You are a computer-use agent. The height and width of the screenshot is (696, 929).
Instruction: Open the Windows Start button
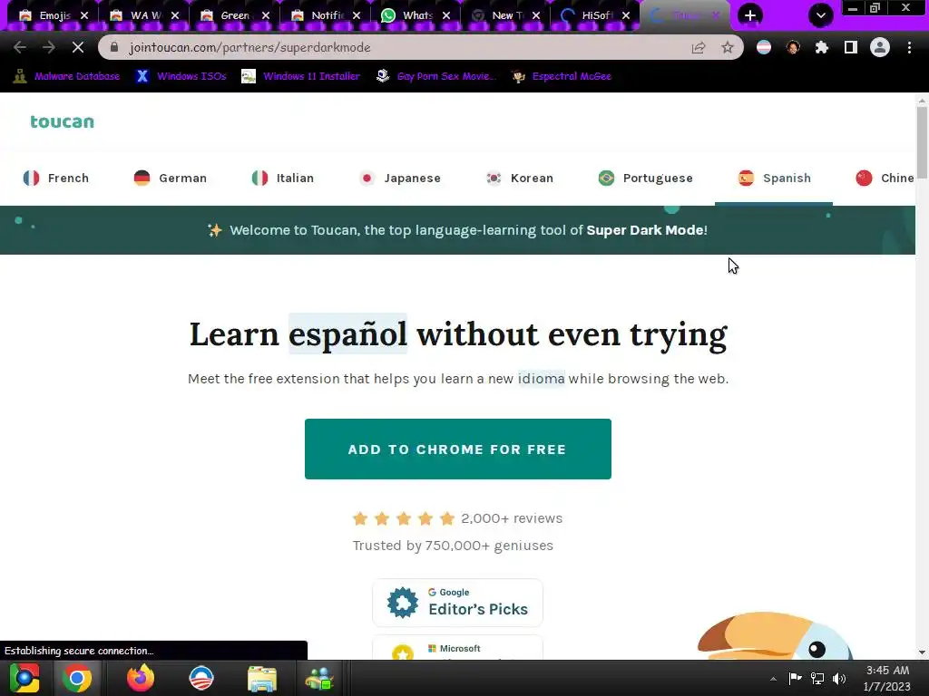point(24,678)
